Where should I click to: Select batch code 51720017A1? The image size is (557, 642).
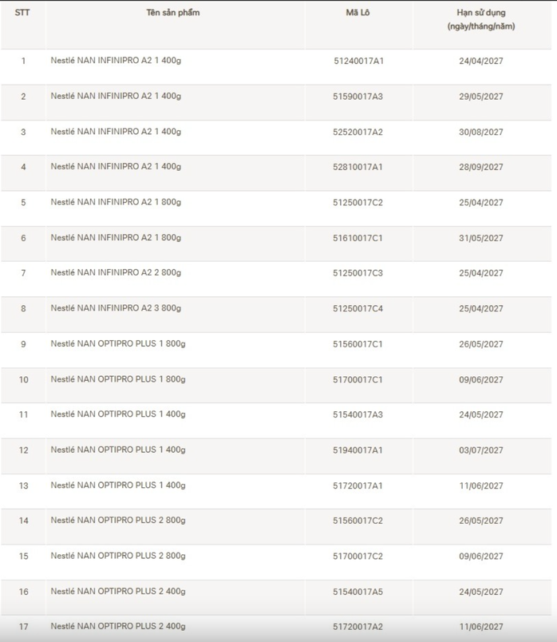(x=358, y=485)
